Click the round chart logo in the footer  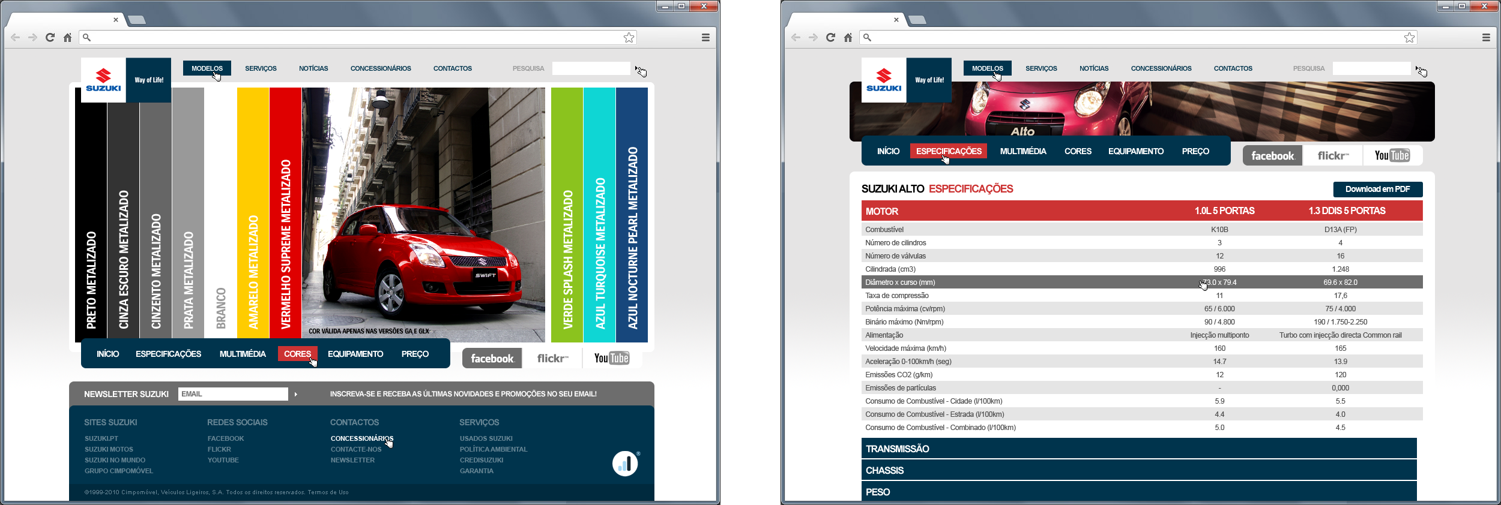(625, 464)
